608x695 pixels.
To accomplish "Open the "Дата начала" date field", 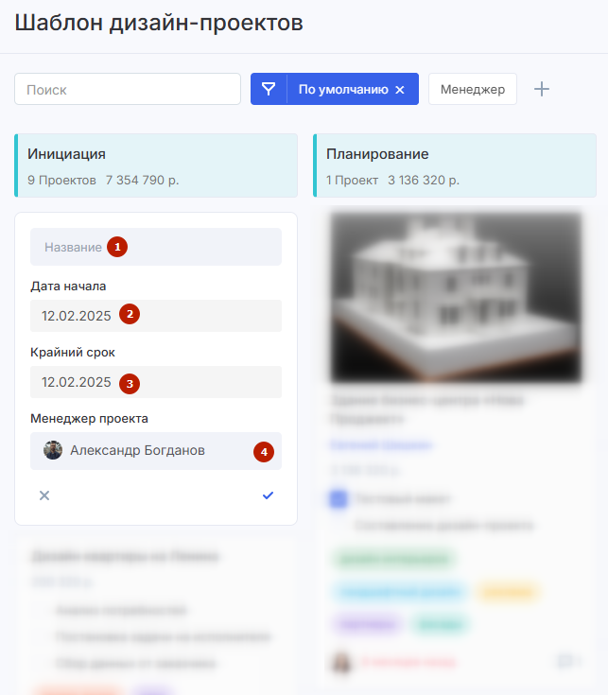I will (x=156, y=316).
